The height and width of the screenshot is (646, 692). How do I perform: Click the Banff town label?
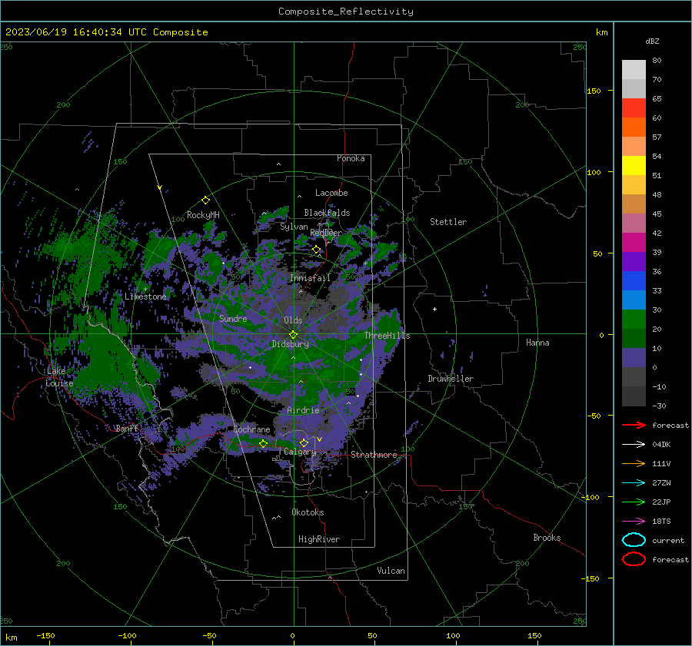[127, 429]
